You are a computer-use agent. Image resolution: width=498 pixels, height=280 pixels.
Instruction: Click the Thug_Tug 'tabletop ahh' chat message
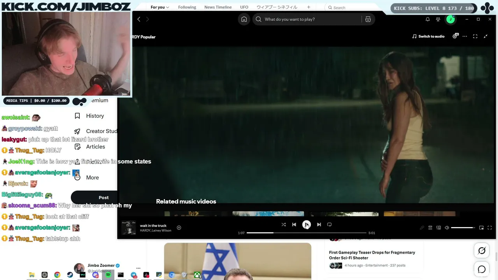coord(41,238)
